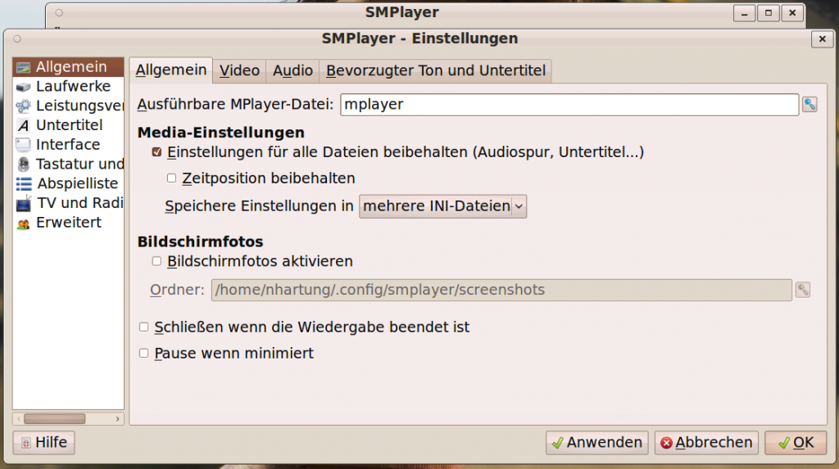Browse for the MPlayer executable file
Screen dimensions: 839x469
pos(810,104)
